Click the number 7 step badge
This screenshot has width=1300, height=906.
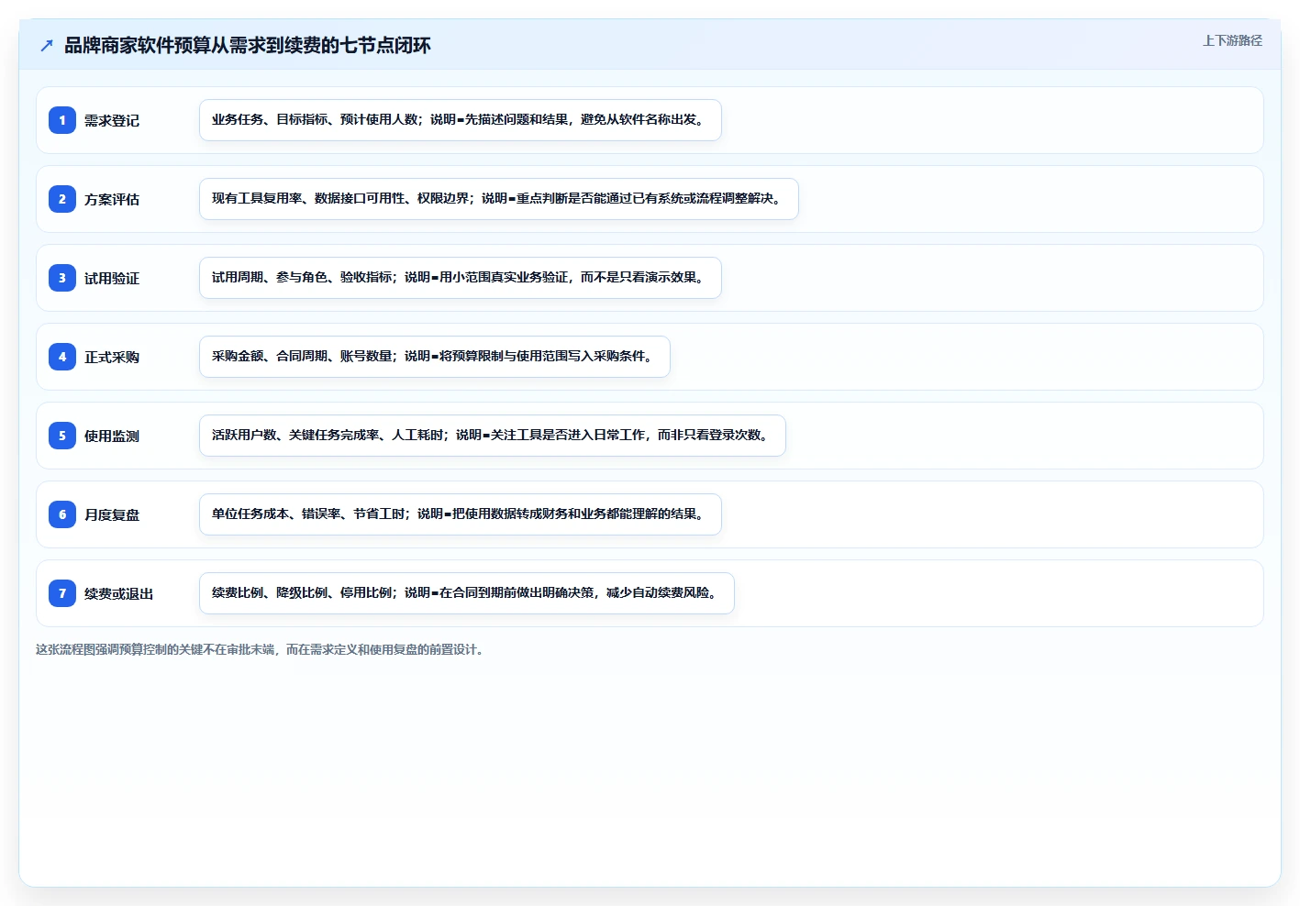click(x=62, y=593)
